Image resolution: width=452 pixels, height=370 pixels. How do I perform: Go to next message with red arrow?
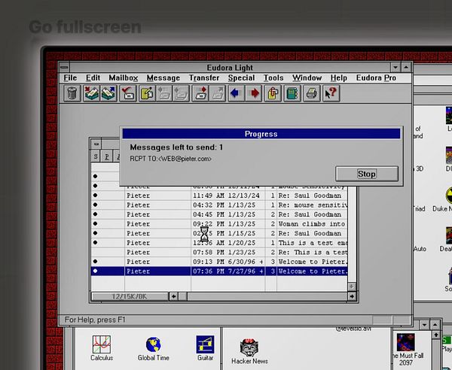coord(254,93)
